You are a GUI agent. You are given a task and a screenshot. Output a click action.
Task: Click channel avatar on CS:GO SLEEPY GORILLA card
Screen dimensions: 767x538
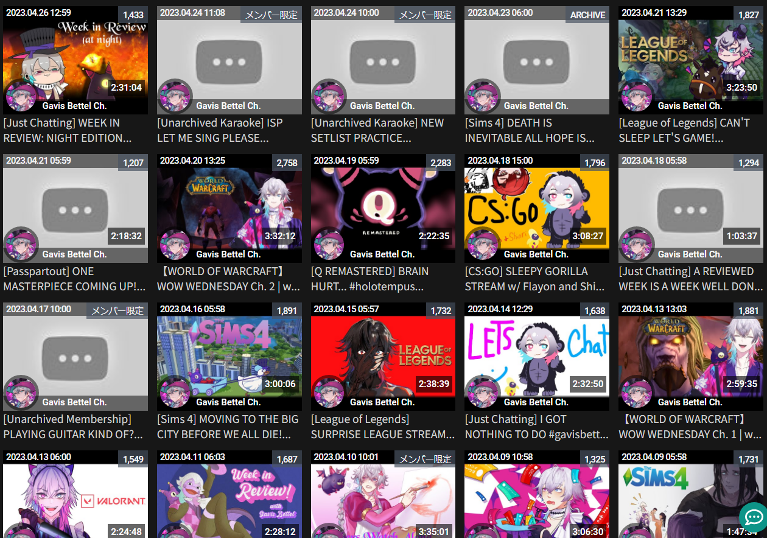coord(483,245)
